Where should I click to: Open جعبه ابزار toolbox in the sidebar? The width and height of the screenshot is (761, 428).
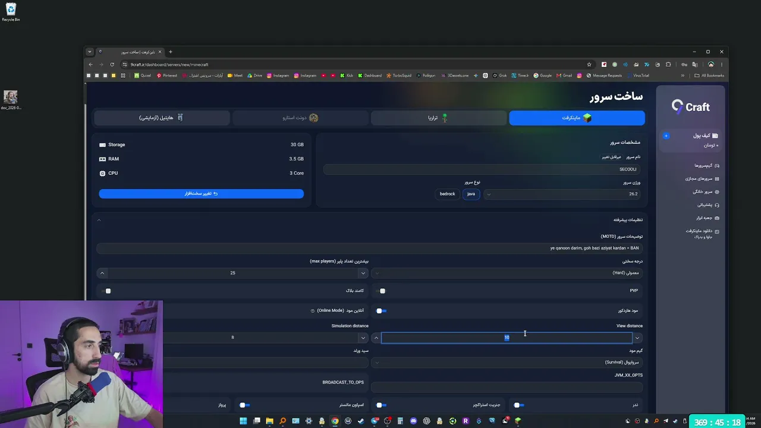coord(707,218)
